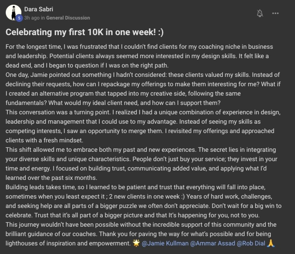Screen dimensions: 295x254
Task: Click the level 5 badge on avatar
Action: click(19, 18)
